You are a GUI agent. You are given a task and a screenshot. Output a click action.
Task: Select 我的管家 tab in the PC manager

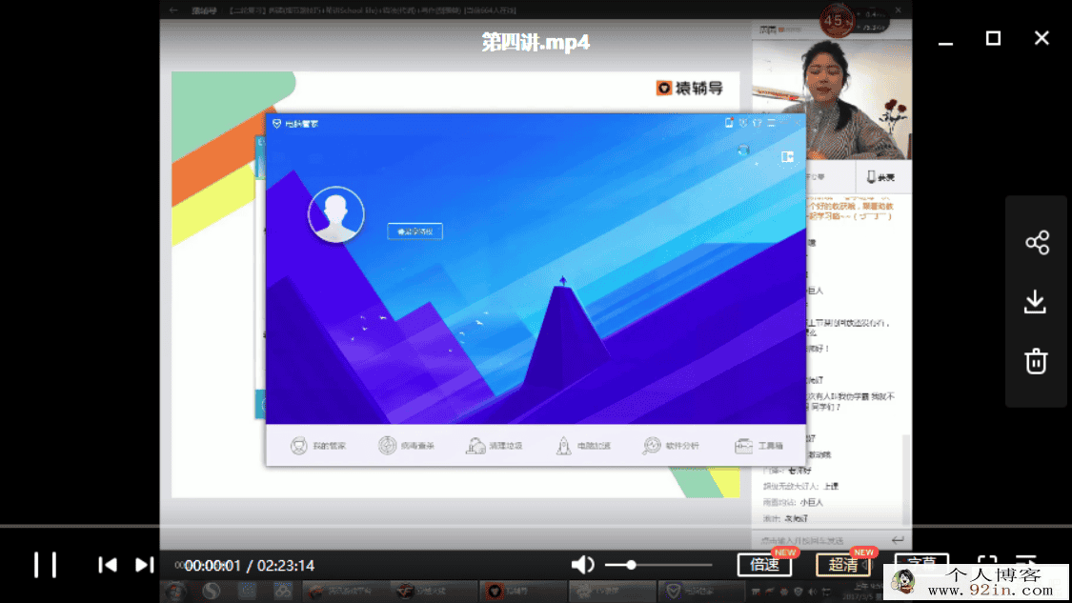(318, 446)
